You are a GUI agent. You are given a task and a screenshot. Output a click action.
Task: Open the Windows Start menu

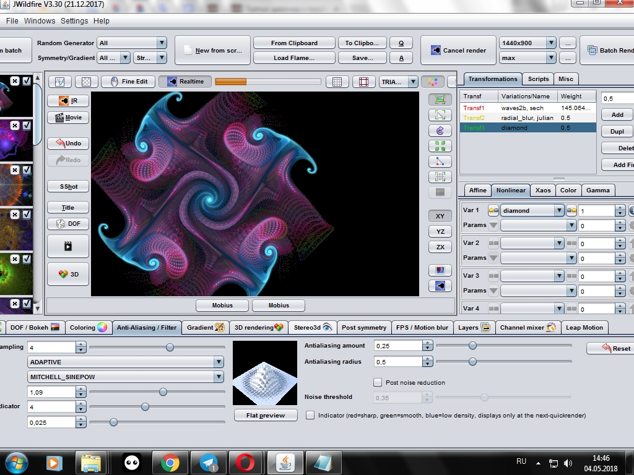15,463
